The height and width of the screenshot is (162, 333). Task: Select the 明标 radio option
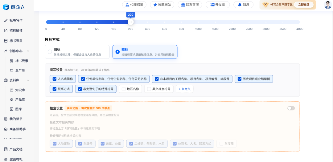point(50,52)
